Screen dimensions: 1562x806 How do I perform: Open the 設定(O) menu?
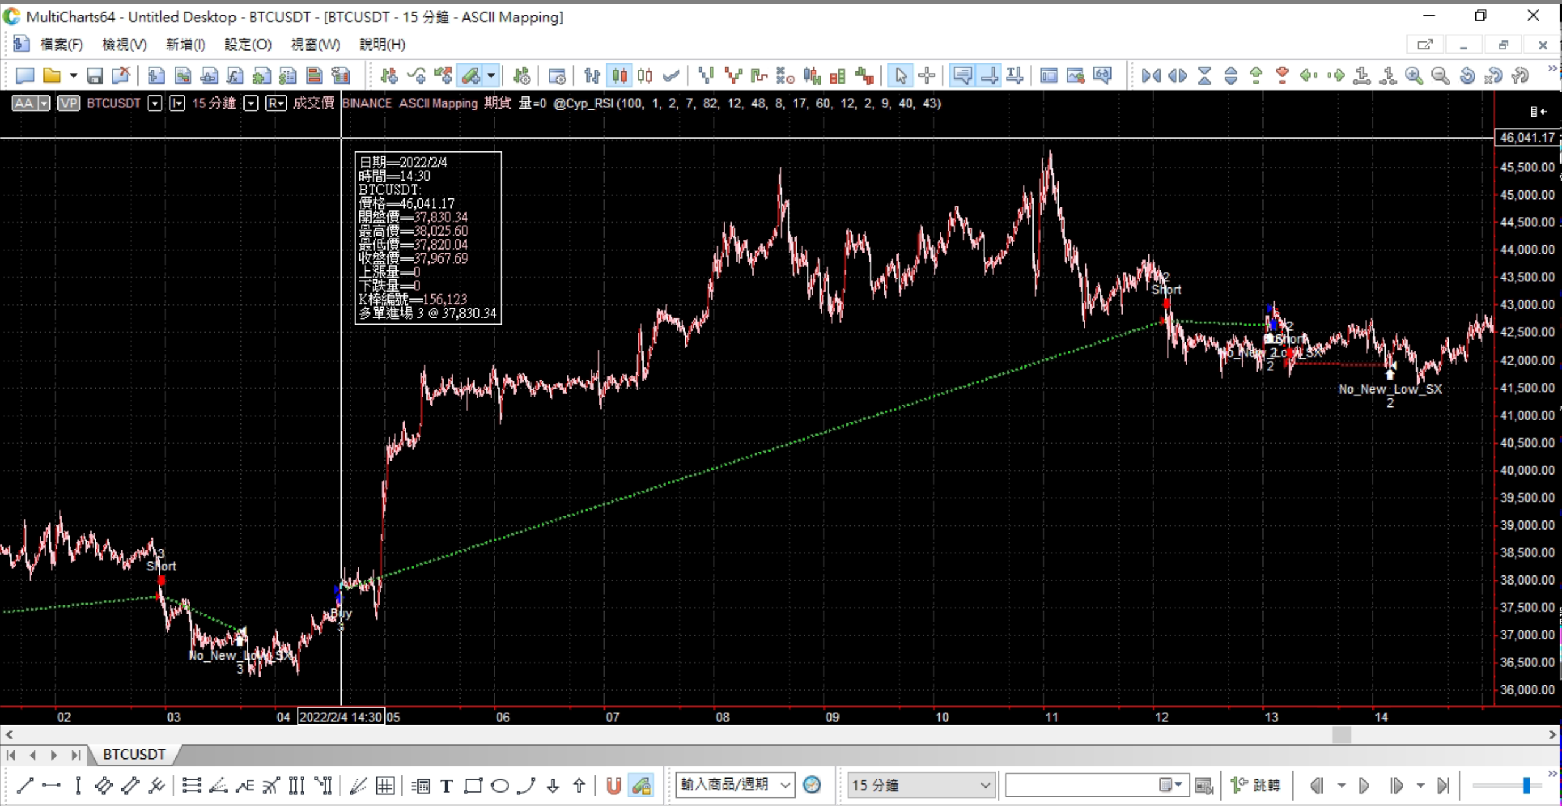pyautogui.click(x=247, y=45)
